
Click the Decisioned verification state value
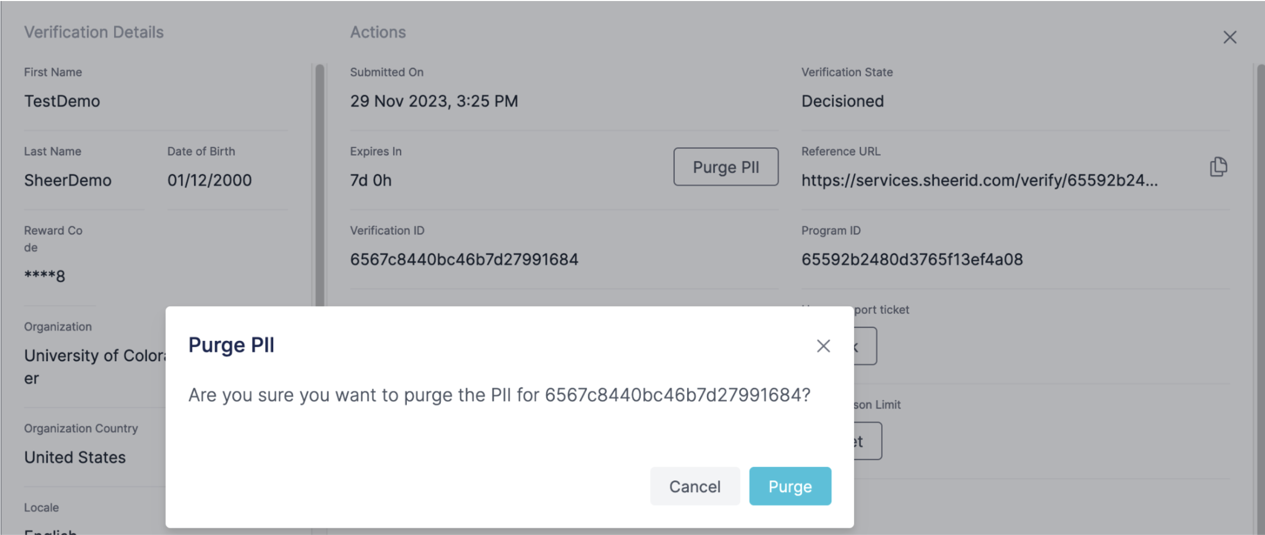pos(842,101)
